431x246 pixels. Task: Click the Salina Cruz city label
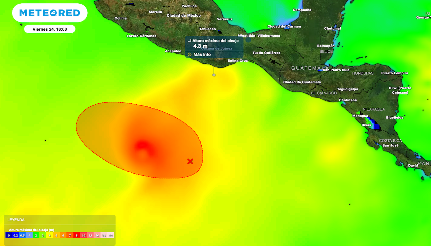click(x=238, y=61)
